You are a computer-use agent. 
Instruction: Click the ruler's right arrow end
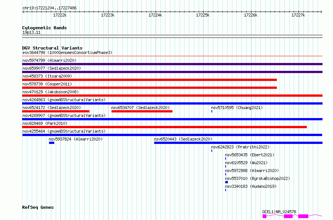(x=321, y=12)
